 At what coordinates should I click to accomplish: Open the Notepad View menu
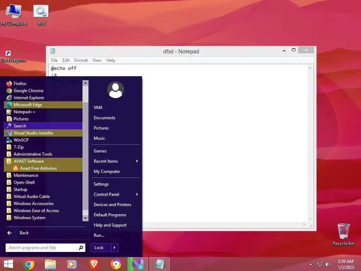point(97,60)
